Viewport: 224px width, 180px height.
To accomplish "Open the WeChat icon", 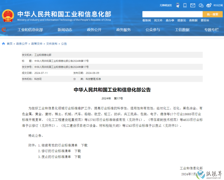I will [x=201, y=5].
